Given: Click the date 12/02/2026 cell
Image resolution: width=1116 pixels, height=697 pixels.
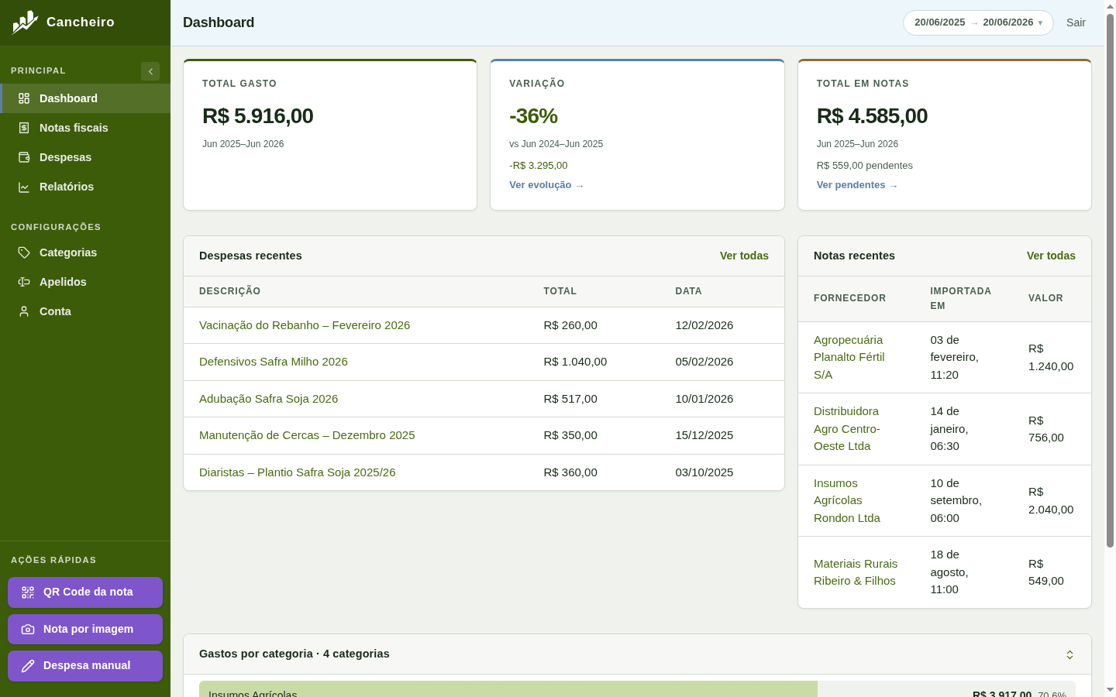Looking at the screenshot, I should point(704,325).
